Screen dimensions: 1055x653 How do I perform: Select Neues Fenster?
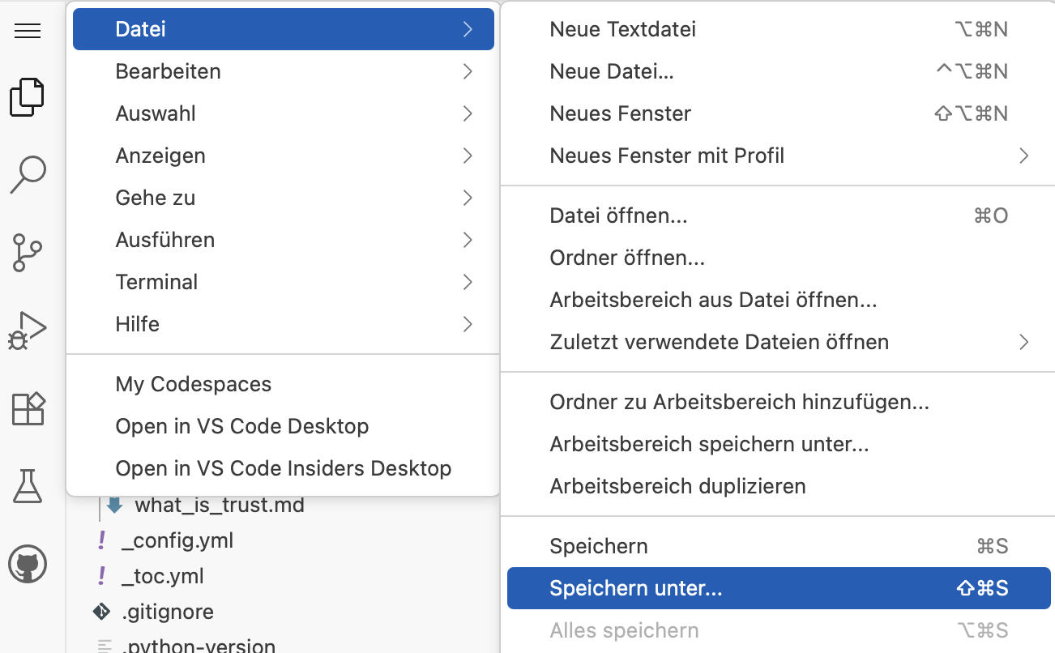tap(780, 113)
